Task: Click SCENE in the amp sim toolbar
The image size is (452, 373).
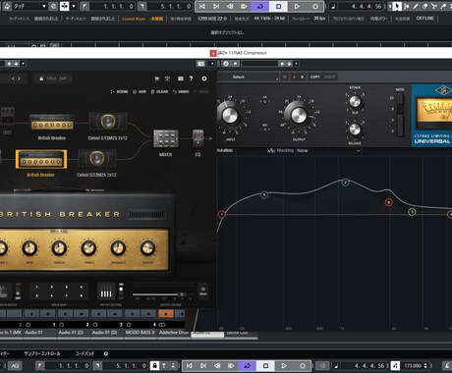Action: coord(120,91)
